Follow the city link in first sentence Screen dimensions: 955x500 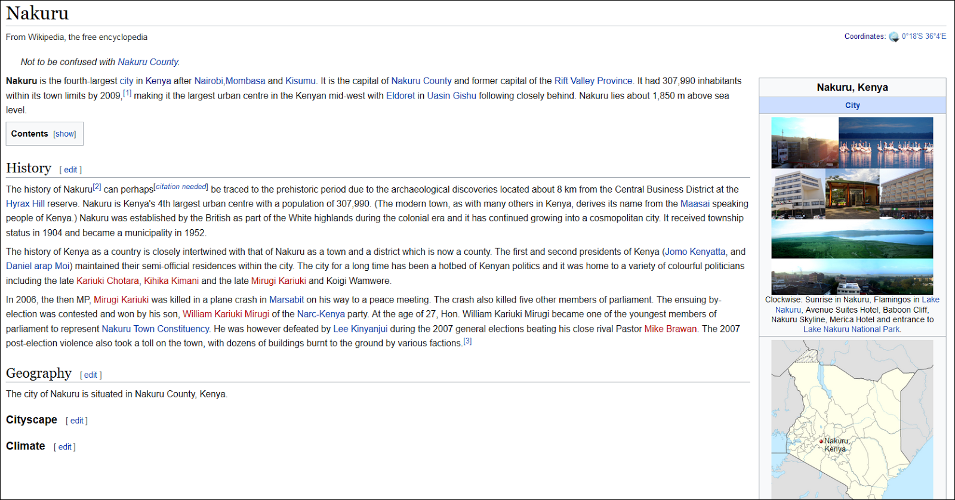pyautogui.click(x=127, y=81)
